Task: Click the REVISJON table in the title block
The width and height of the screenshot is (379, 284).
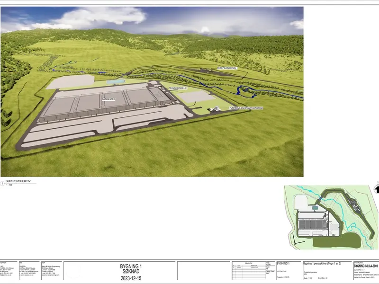Action: (249, 270)
